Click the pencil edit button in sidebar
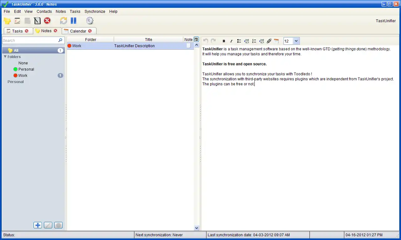Screen dimensions: 401x240 (48, 225)
